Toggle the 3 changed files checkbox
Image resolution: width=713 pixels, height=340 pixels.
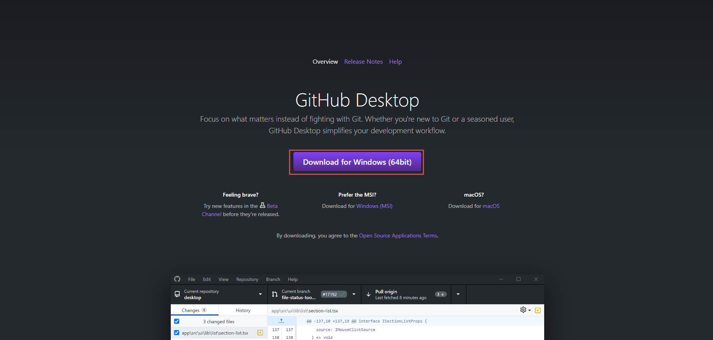(177, 321)
